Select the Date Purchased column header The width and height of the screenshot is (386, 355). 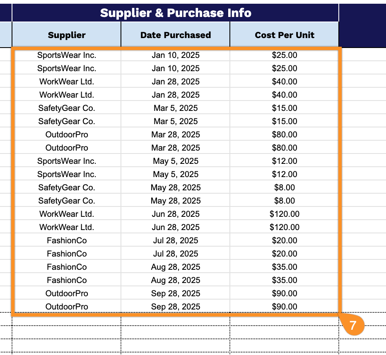(x=176, y=35)
